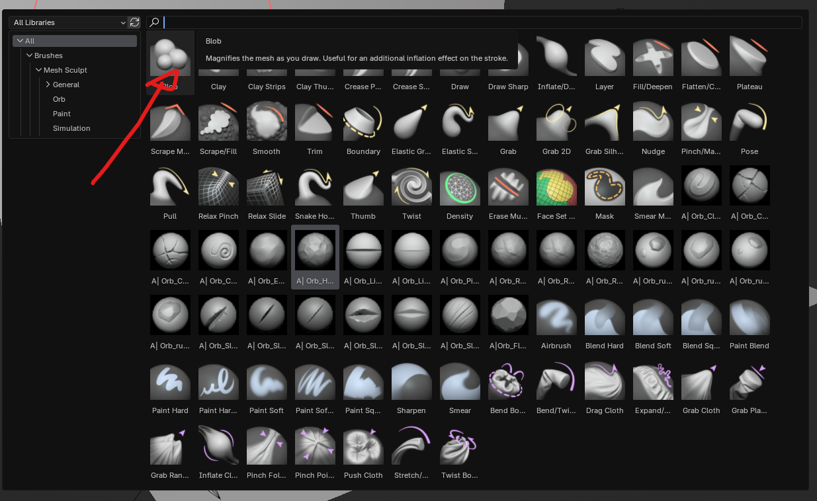Collapse the All catalog tree

(21, 41)
